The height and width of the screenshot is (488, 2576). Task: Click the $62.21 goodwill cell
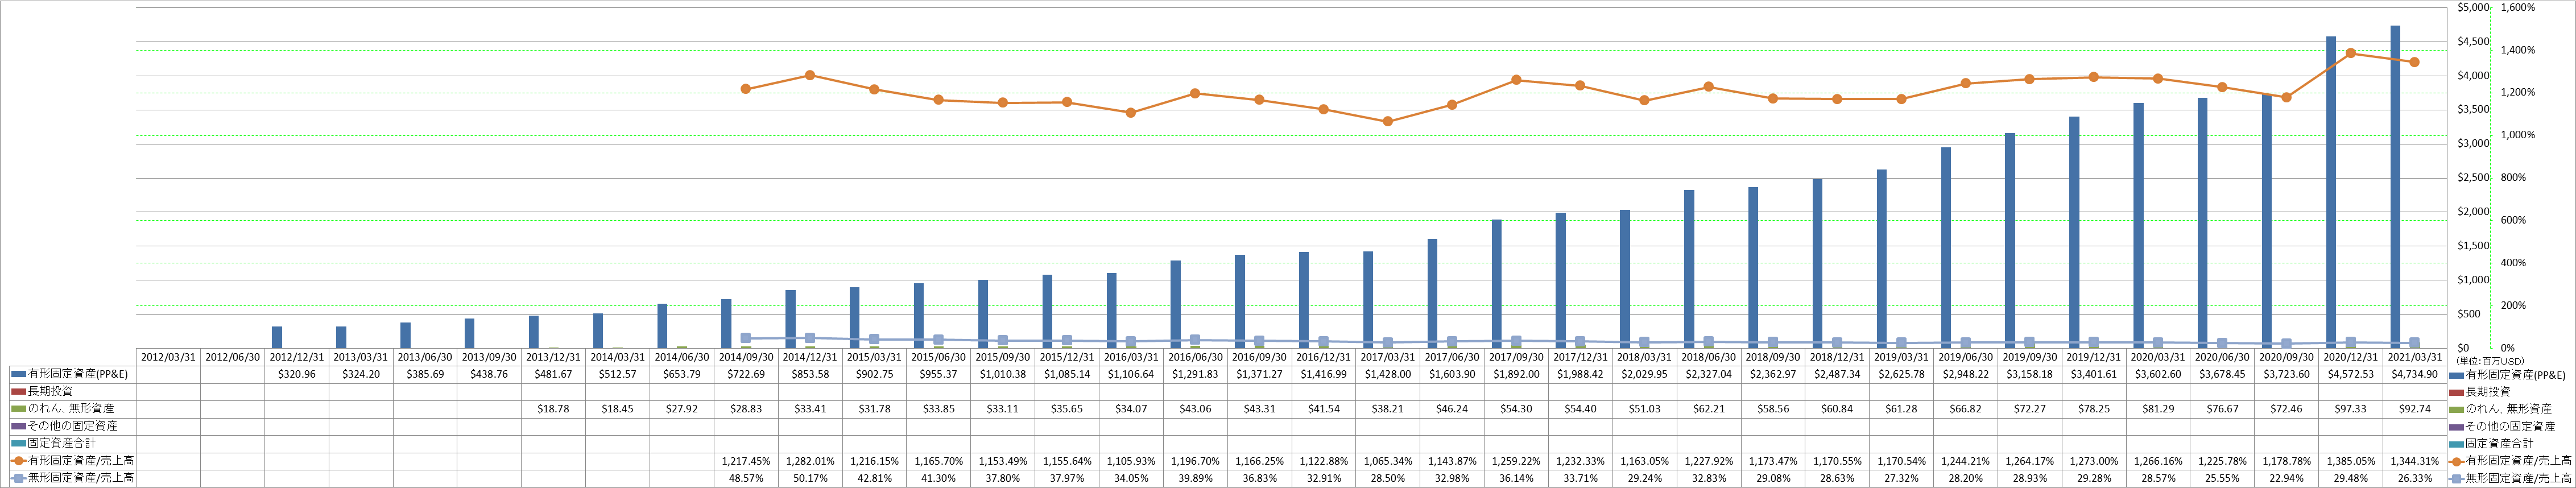[x=1709, y=409]
